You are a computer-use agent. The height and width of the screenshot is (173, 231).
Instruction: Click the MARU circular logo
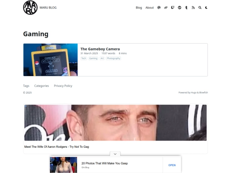pyautogui.click(x=30, y=8)
